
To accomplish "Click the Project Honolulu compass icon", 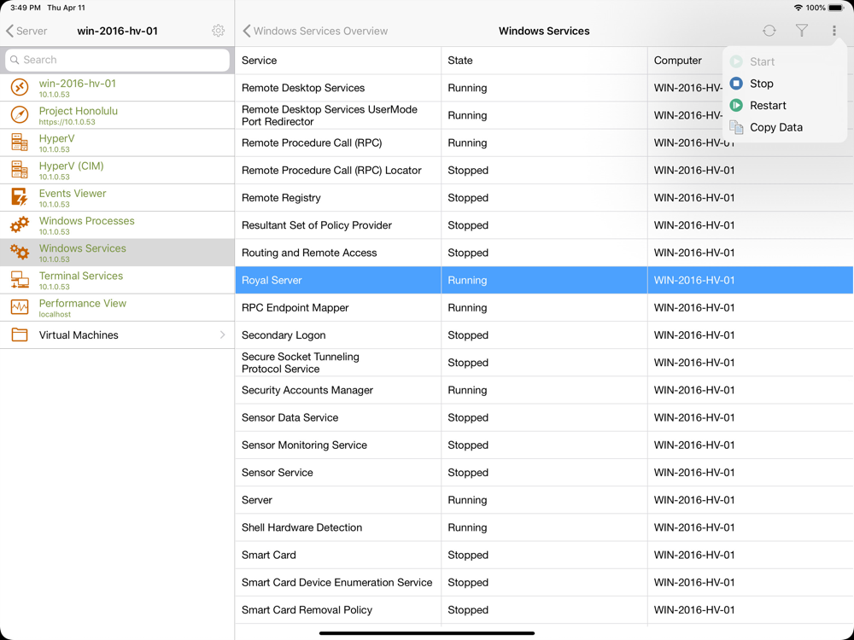I will [x=20, y=115].
